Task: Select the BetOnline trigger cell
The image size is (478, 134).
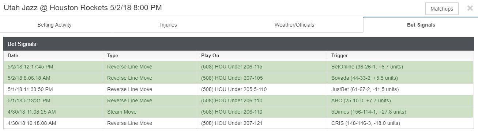Action: 400,67
